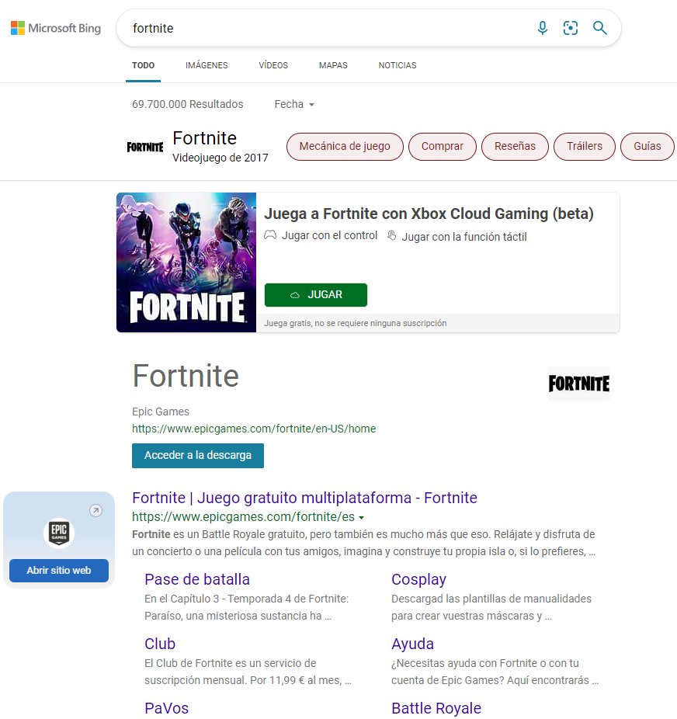Screen dimensions: 677x719
Task: Click the green JUGAR button
Action: point(316,295)
